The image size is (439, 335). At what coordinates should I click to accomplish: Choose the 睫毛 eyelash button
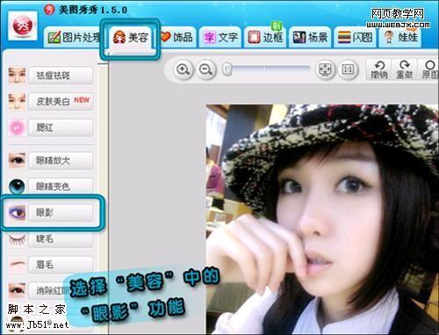[61, 239]
